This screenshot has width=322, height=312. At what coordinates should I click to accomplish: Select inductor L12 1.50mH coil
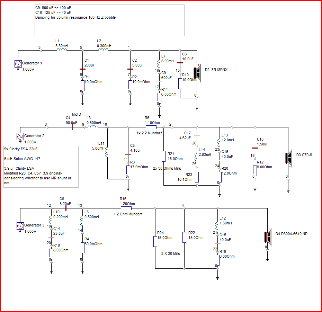coord(217,225)
